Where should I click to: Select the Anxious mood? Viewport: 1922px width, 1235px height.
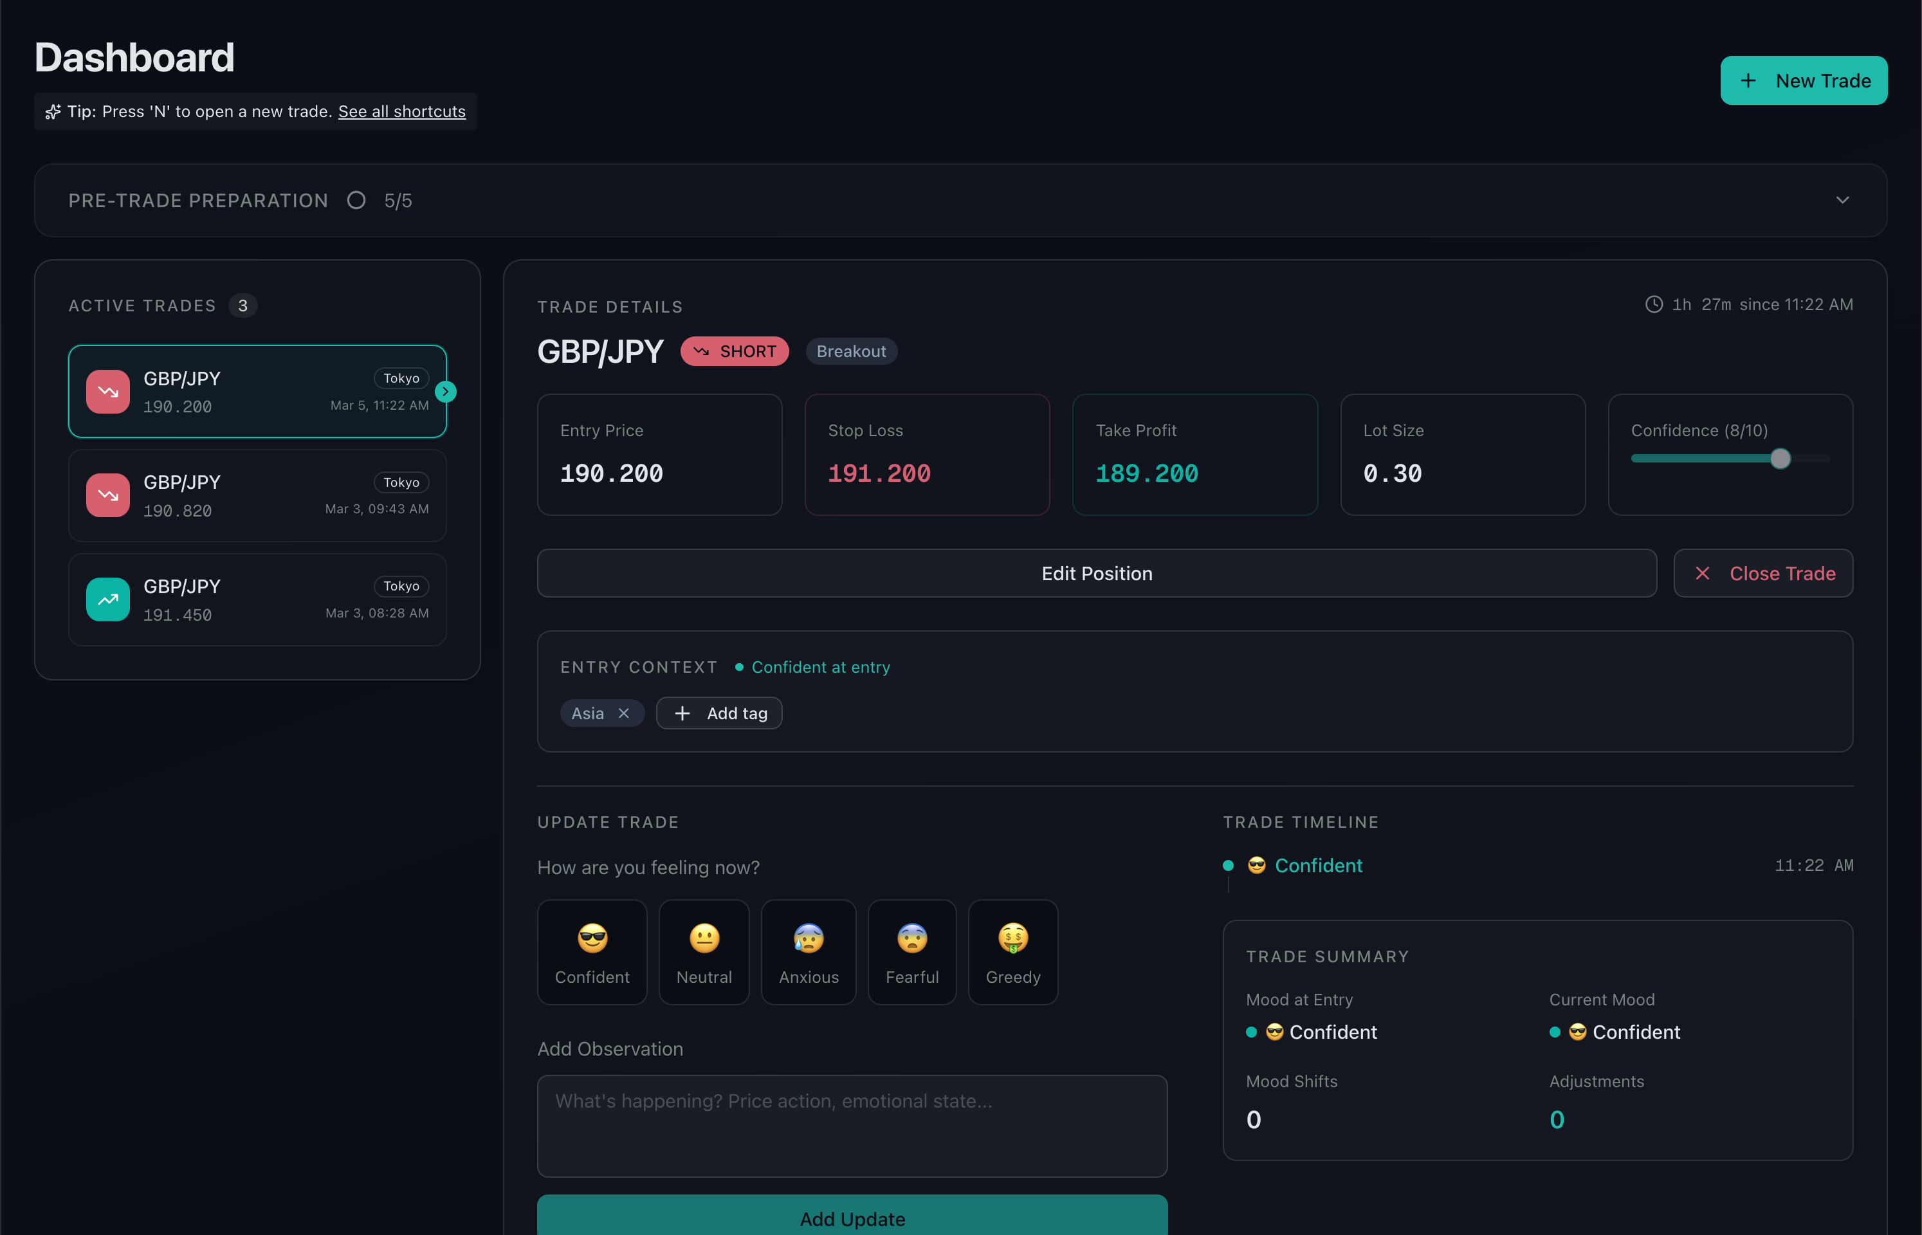[809, 952]
